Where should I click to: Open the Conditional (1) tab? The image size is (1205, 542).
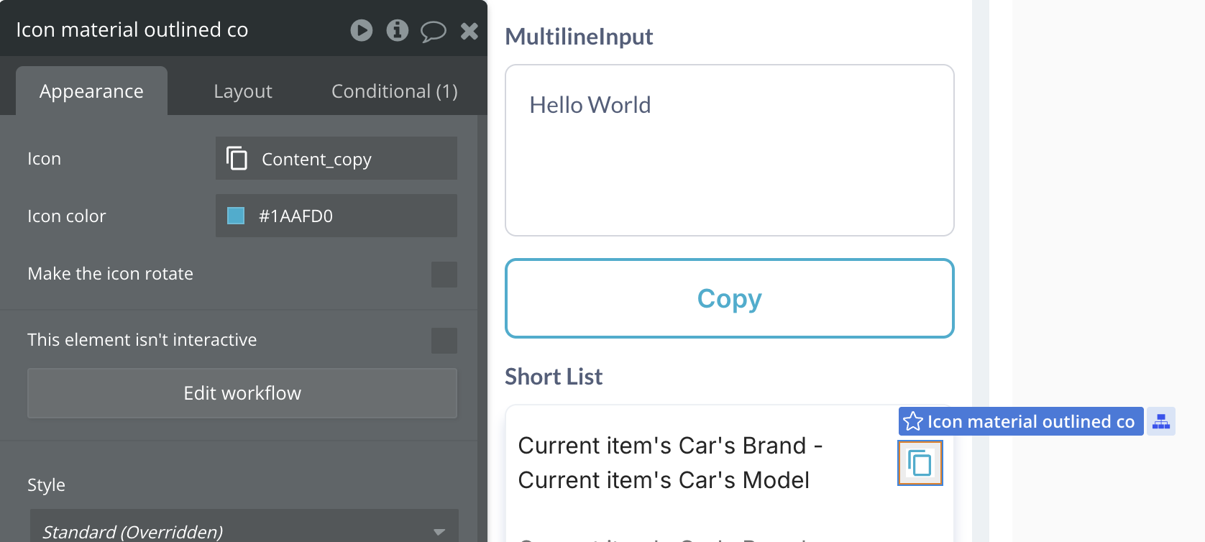pyautogui.click(x=394, y=91)
